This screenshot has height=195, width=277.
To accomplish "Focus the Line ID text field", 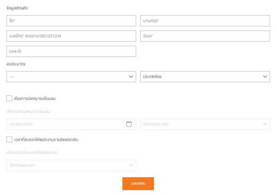I will tap(71, 51).
